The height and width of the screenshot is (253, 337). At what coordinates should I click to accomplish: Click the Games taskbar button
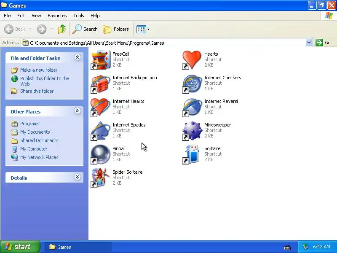(78, 247)
